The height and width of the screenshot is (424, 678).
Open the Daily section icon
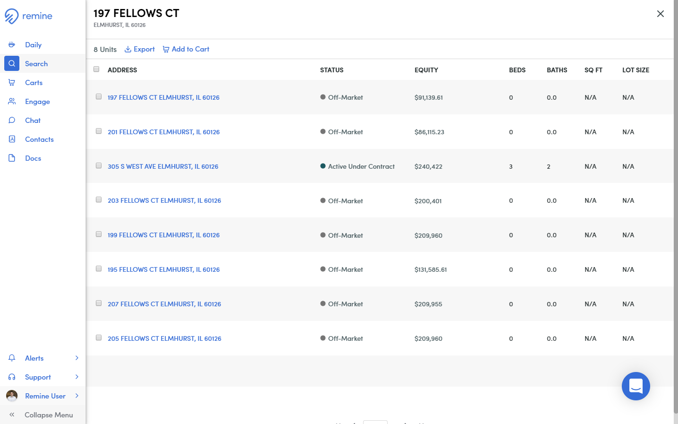click(x=12, y=45)
